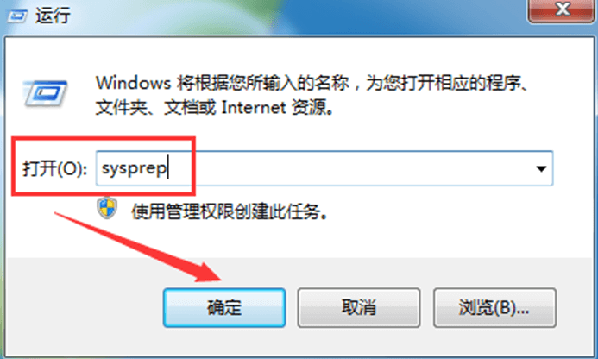
Task: Click the gray area left of 确定 button
Action: [x=84, y=307]
